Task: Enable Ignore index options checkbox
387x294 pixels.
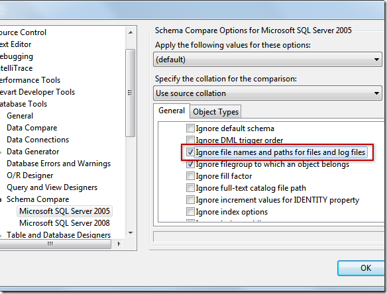Action: pos(190,212)
